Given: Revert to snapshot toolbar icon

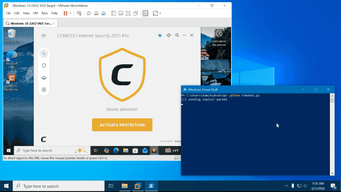Looking at the screenshot, I should tap(96, 13).
